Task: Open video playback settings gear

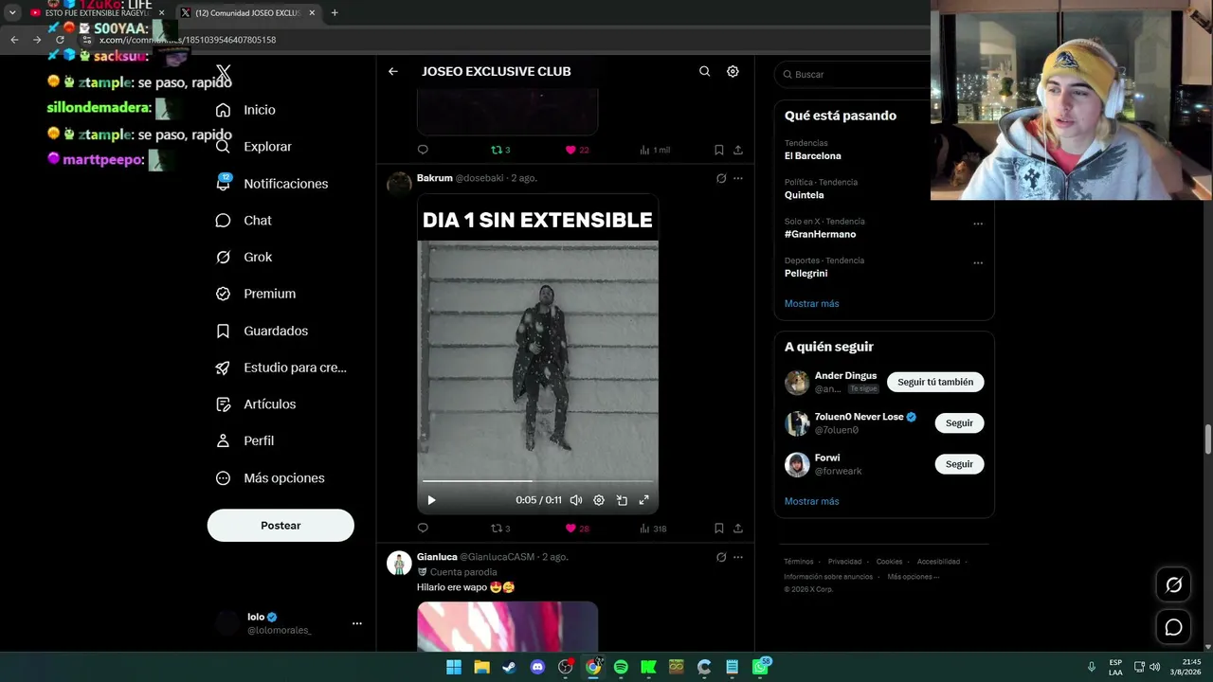Action: pos(599,500)
